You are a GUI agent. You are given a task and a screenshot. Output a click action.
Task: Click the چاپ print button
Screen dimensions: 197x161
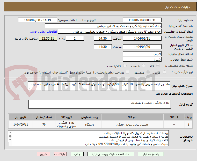[x=77, y=154]
